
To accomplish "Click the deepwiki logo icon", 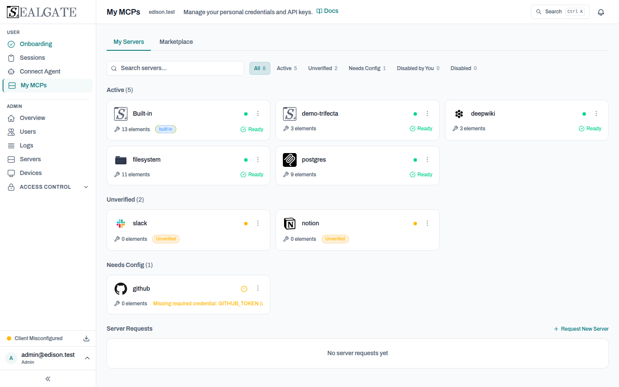I will (459, 114).
